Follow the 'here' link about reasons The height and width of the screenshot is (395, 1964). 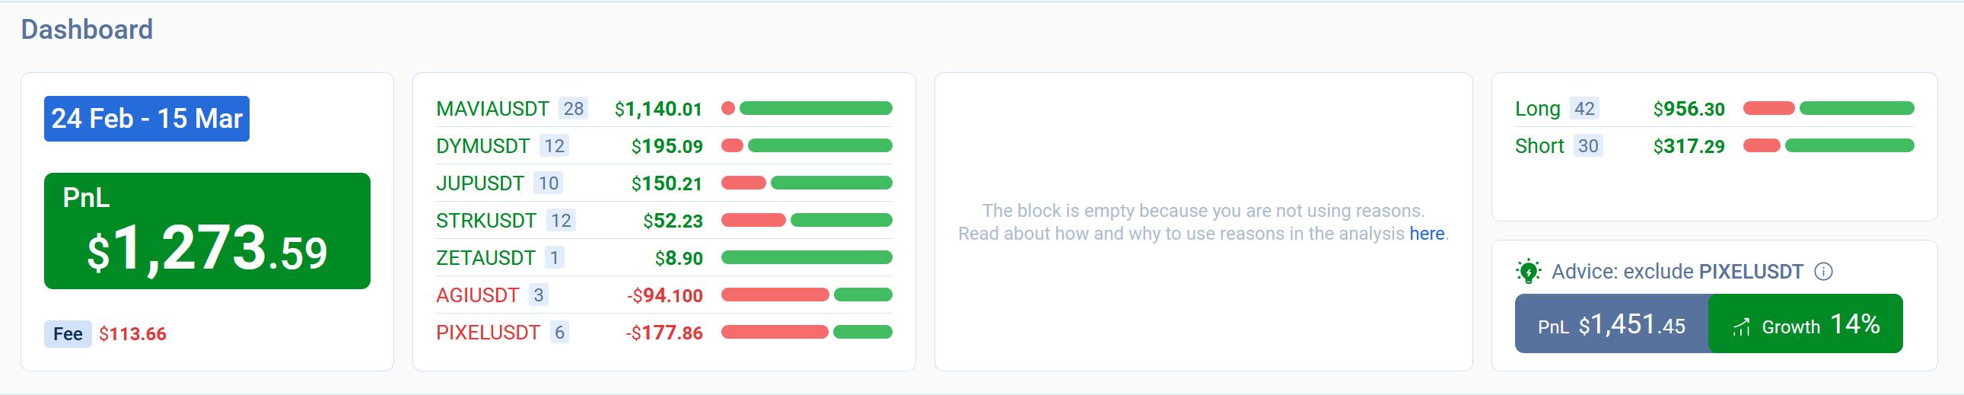click(1427, 234)
